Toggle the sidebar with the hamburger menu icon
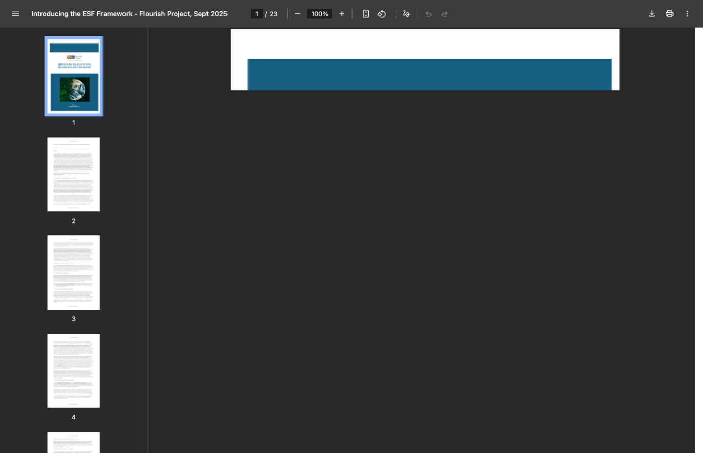The height and width of the screenshot is (453, 703). [x=15, y=14]
